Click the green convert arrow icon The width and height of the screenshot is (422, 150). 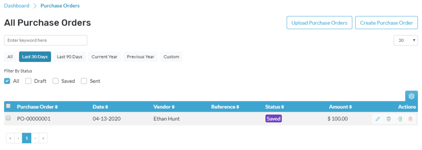(400, 119)
